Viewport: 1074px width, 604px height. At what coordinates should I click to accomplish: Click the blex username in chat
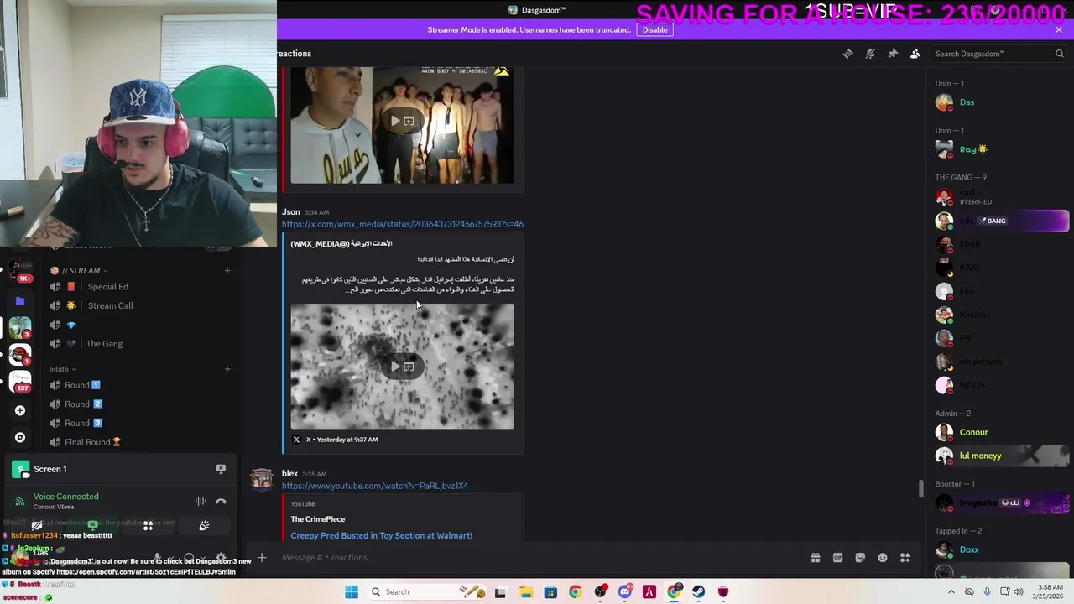tap(289, 474)
